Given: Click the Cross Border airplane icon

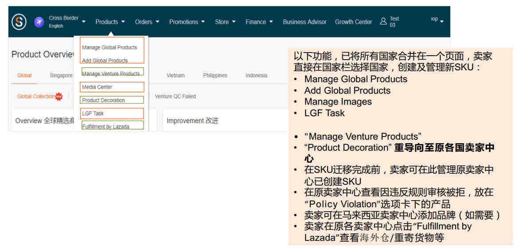Looking at the screenshot, I should (x=39, y=22).
